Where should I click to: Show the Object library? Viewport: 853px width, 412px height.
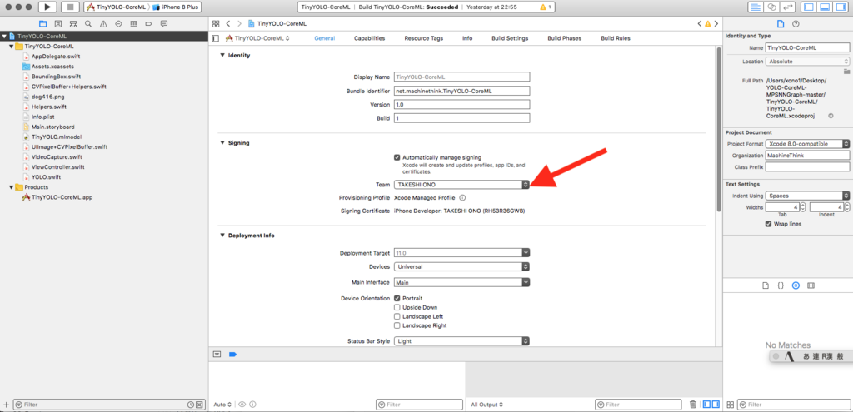click(796, 285)
